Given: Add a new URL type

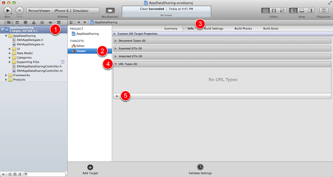Looking at the screenshot, I should [x=117, y=96].
